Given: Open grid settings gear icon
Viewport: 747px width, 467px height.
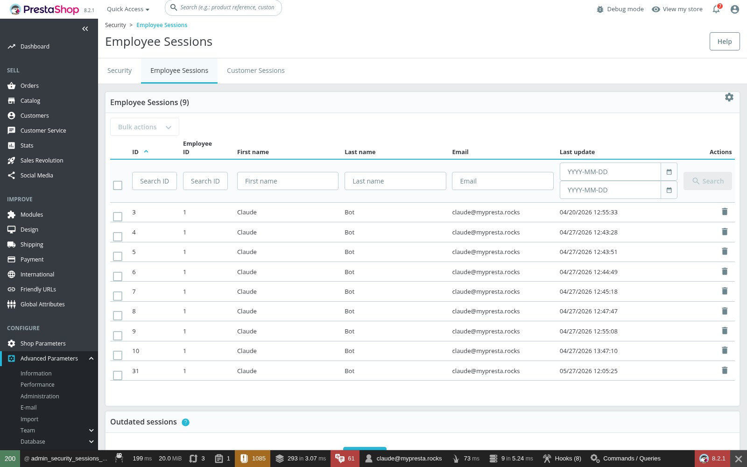Looking at the screenshot, I should coord(729,97).
